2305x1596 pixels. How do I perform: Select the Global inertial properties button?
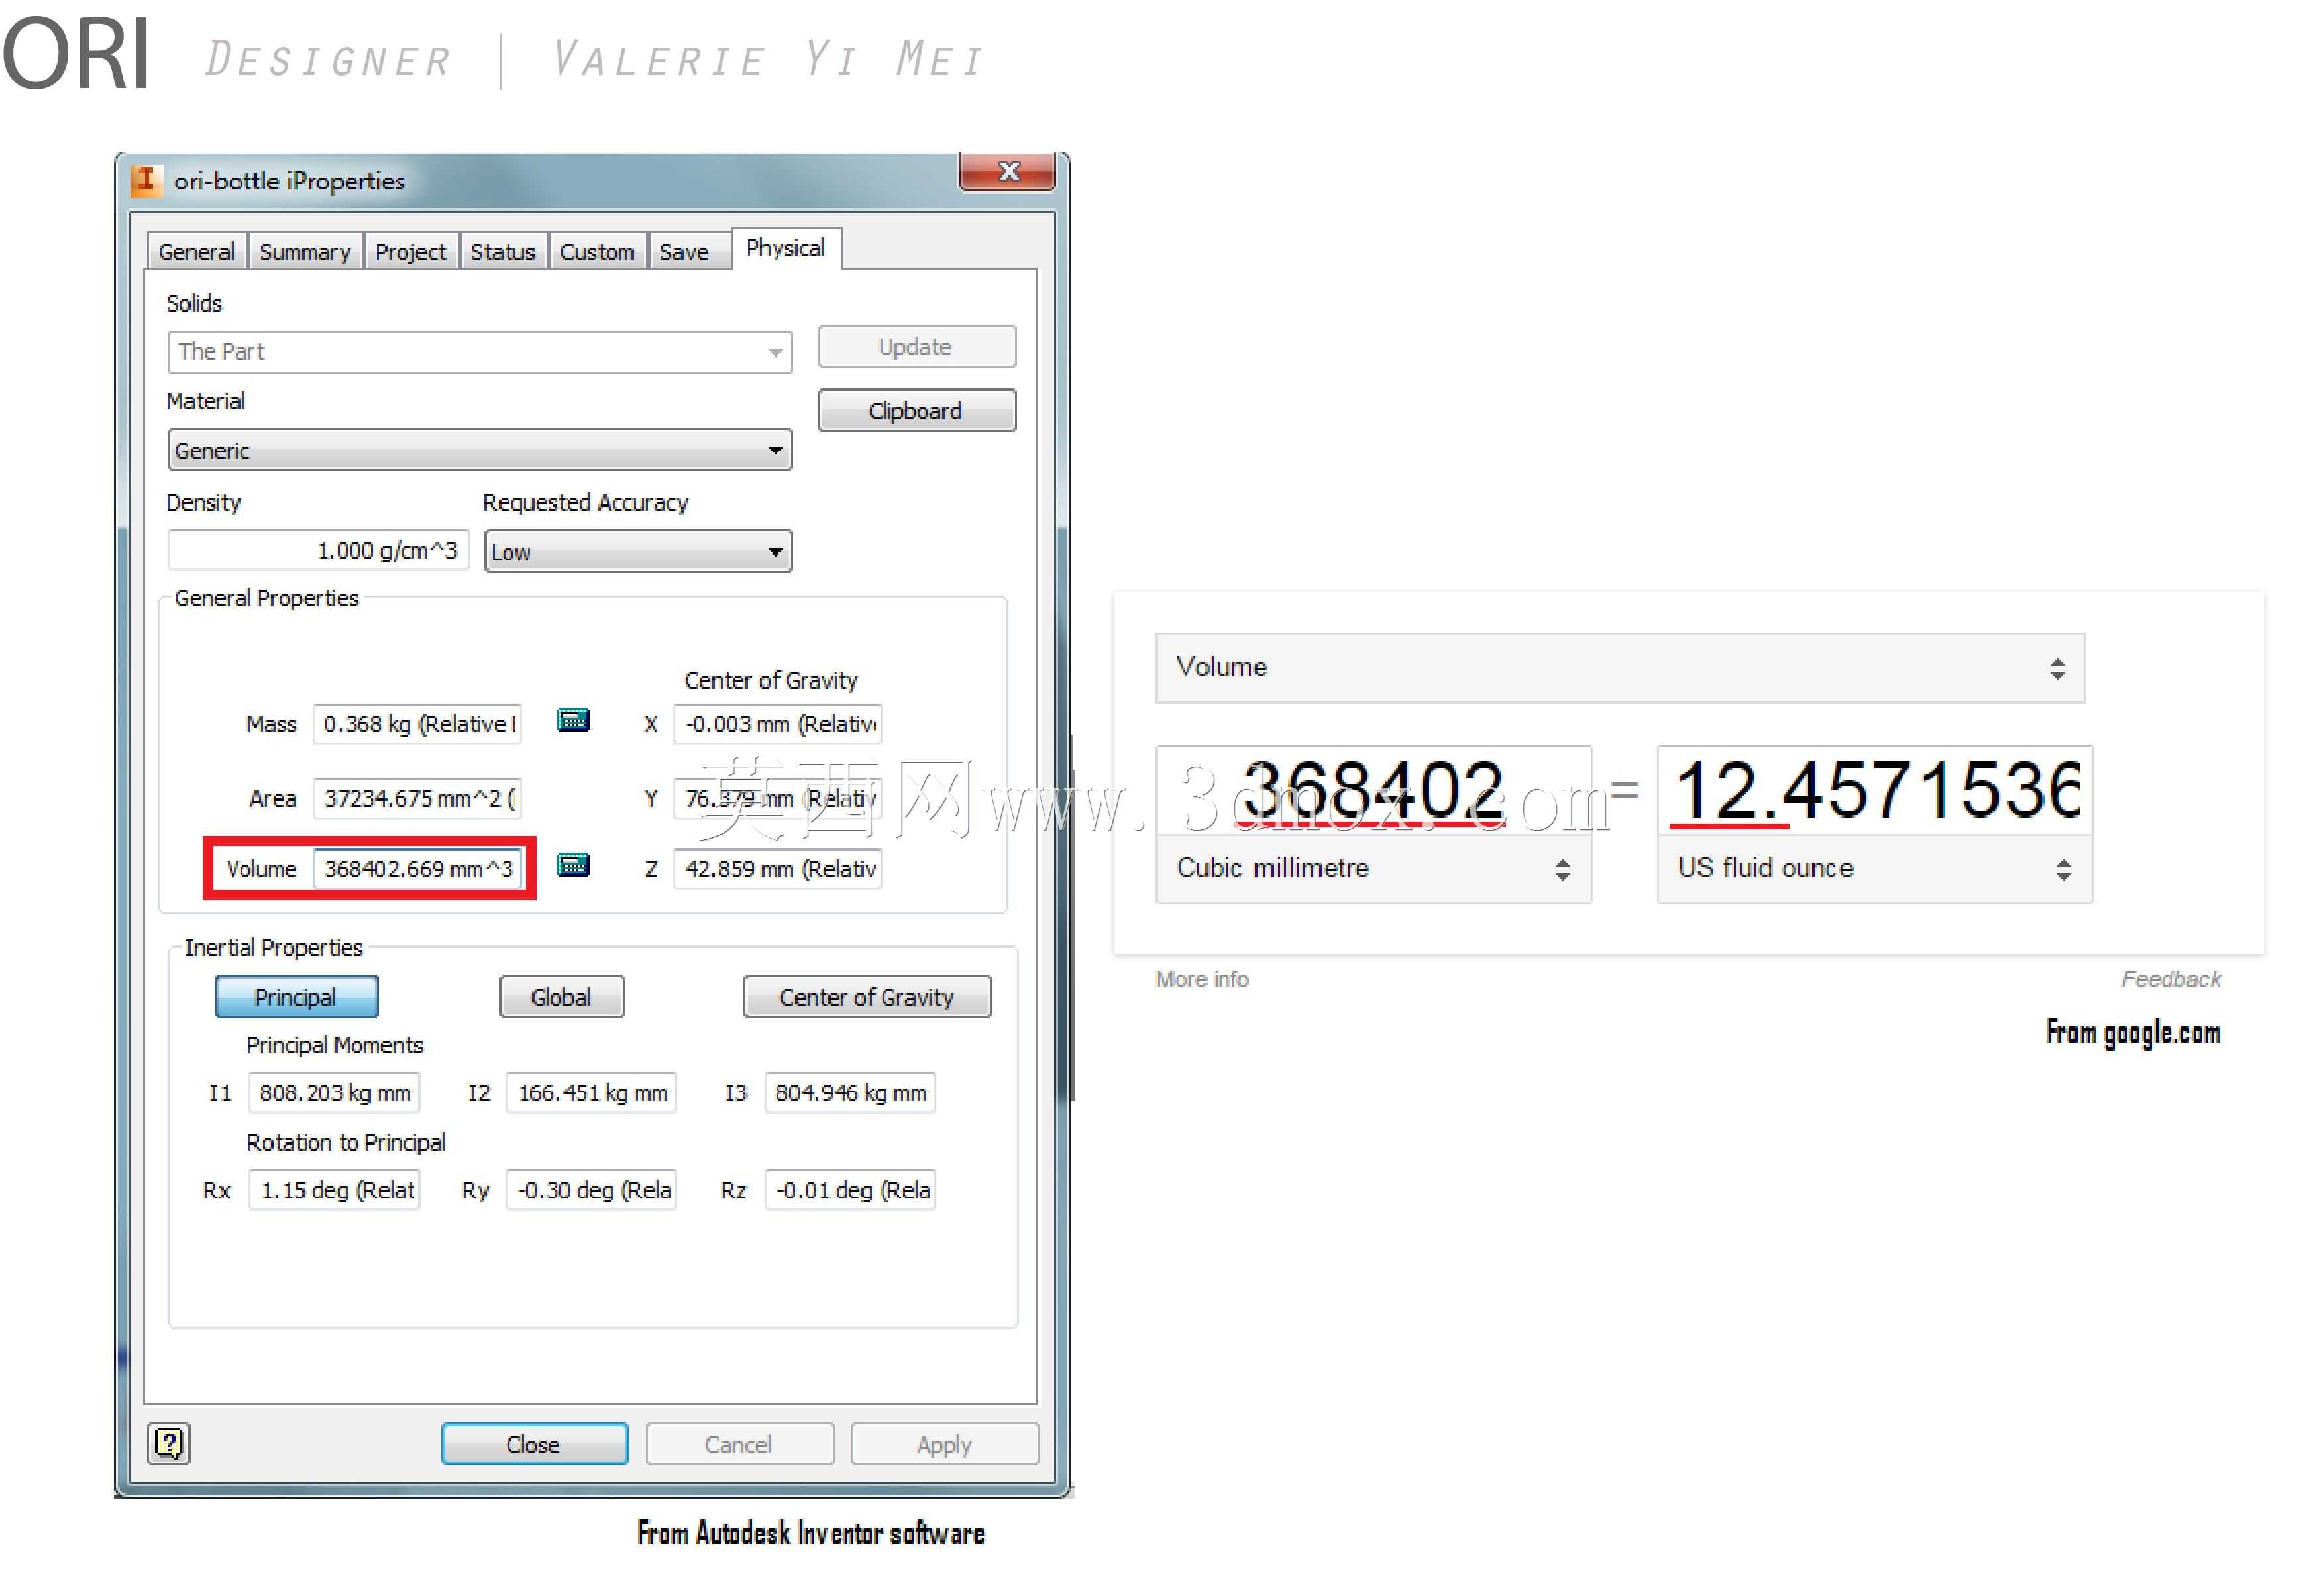[562, 997]
